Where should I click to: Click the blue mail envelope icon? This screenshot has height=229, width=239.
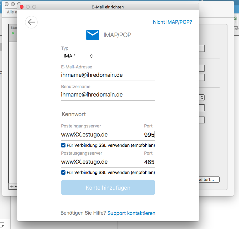tap(93, 35)
